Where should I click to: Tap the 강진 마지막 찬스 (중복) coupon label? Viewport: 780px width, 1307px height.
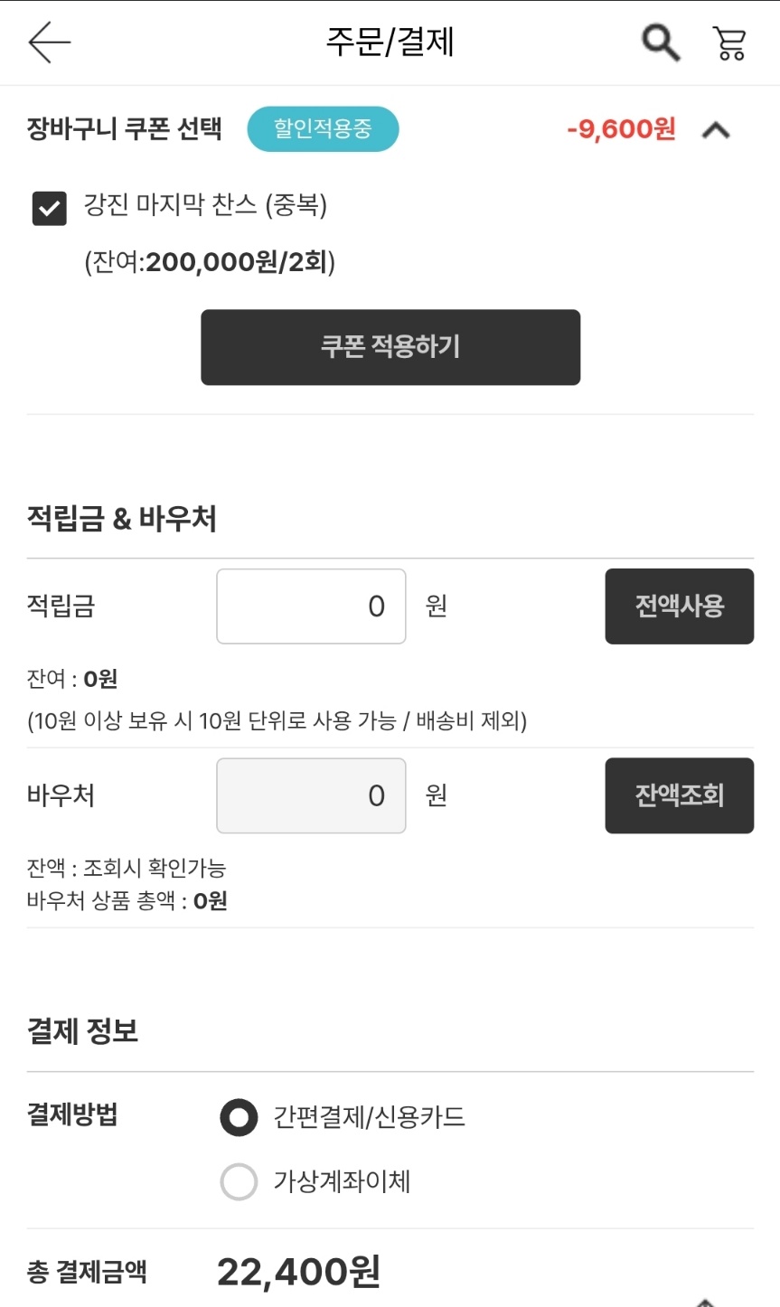point(205,205)
